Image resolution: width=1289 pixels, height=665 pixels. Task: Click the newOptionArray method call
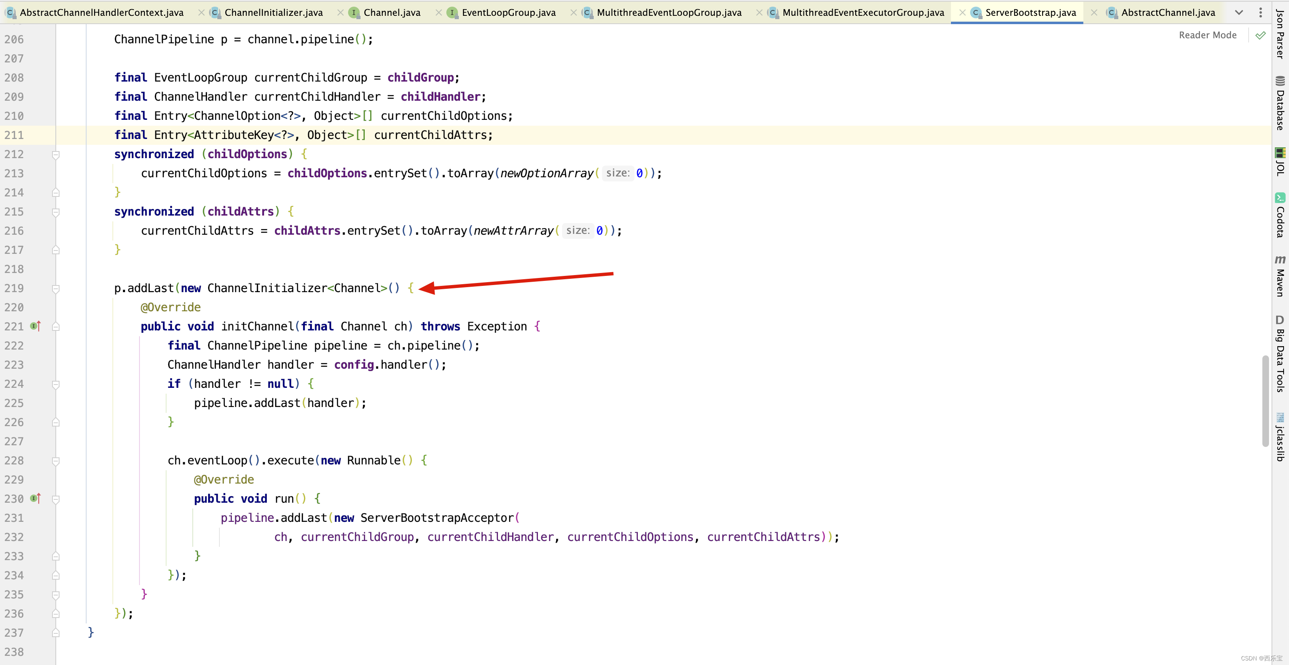click(x=546, y=174)
